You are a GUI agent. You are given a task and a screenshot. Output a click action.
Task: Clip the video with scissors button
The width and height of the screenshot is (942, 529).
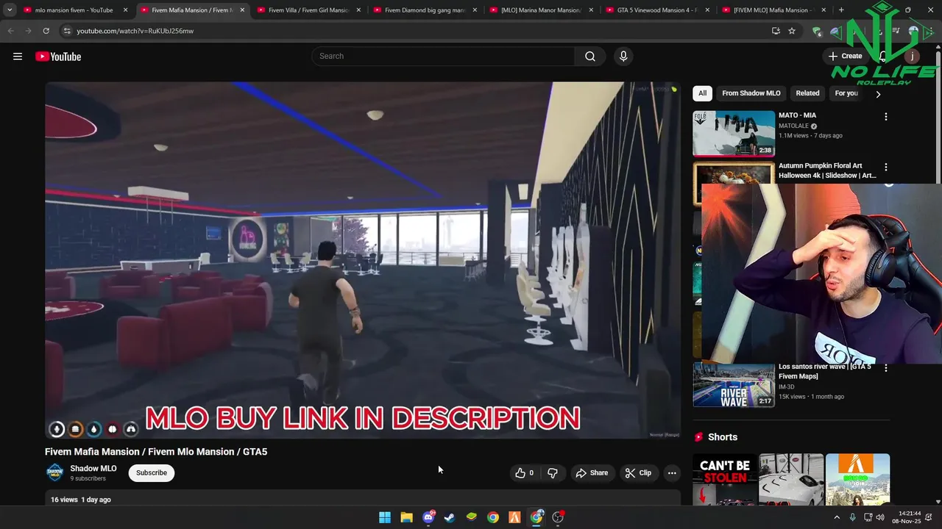point(638,473)
